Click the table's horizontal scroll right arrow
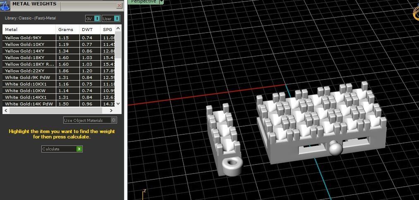 111,110
